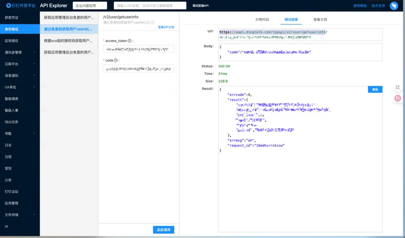Click the "errcode":0 line in result
This screenshot has height=238, width=405.
tap(239, 95)
